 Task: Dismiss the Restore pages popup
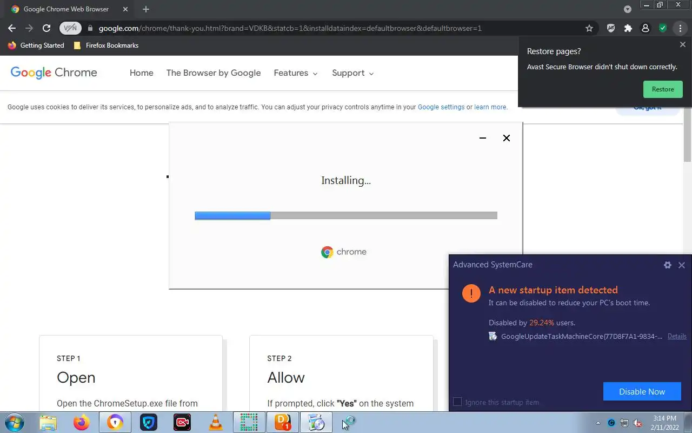682,45
